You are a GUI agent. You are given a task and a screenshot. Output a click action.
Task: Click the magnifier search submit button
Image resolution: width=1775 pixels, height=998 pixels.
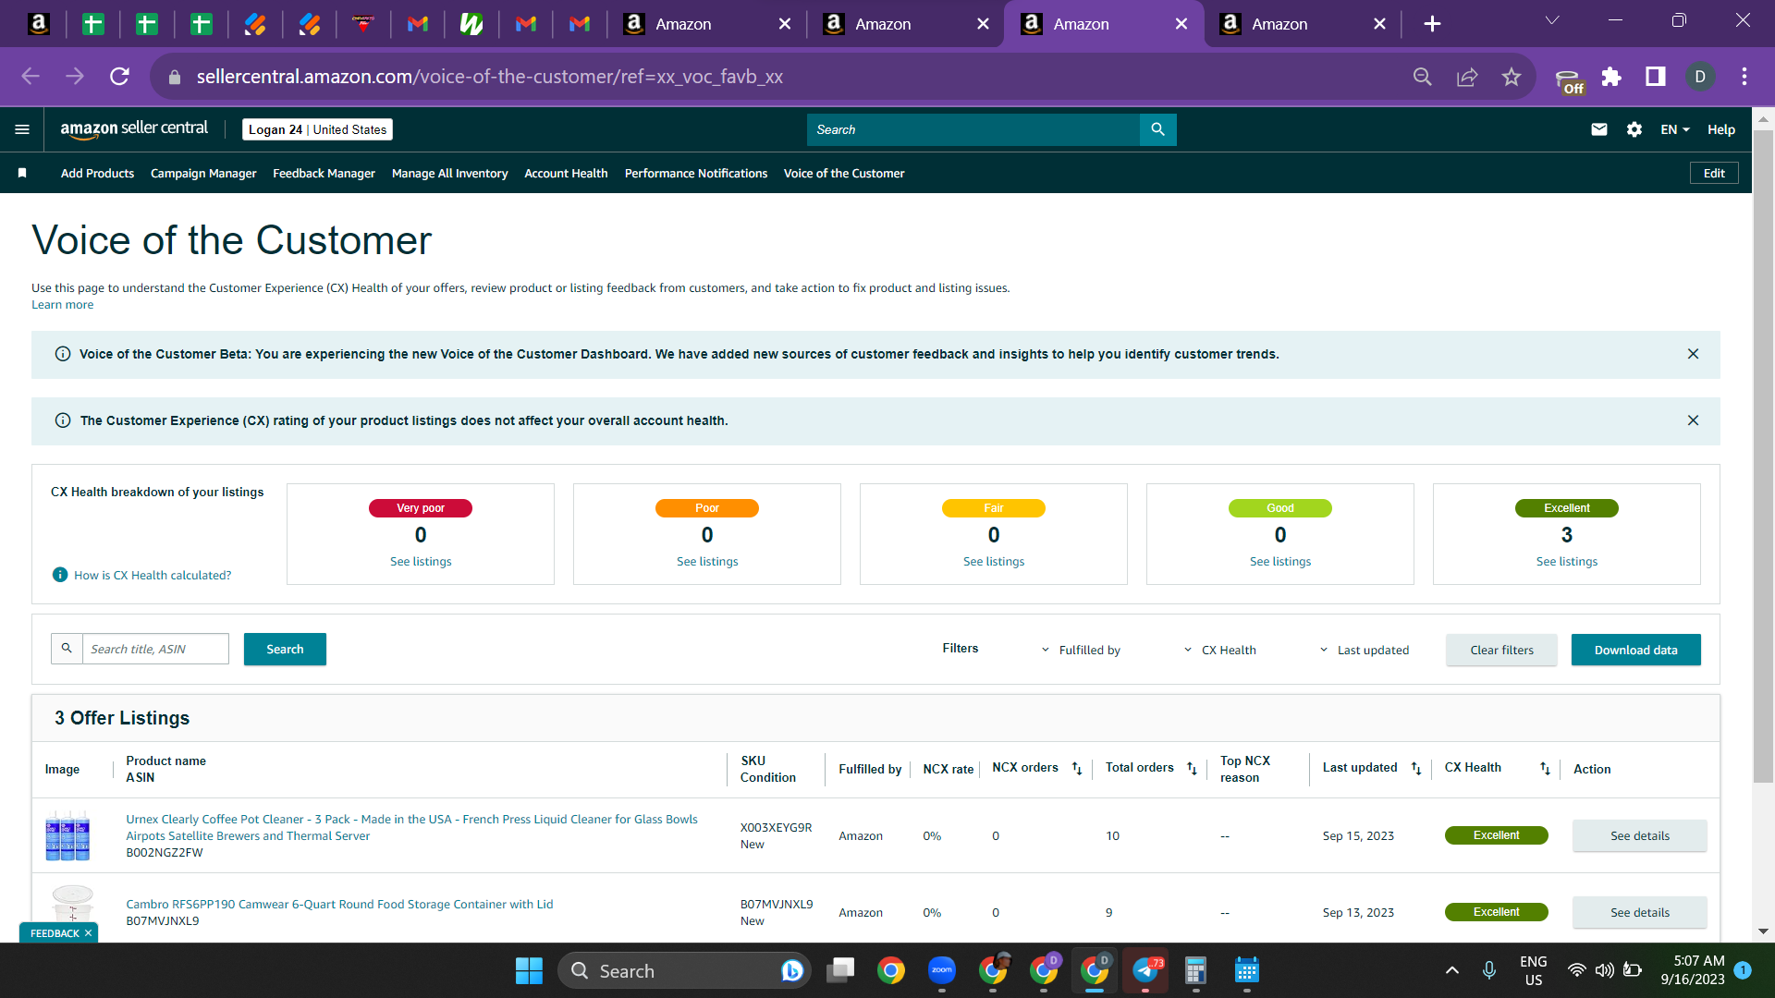(x=1158, y=129)
